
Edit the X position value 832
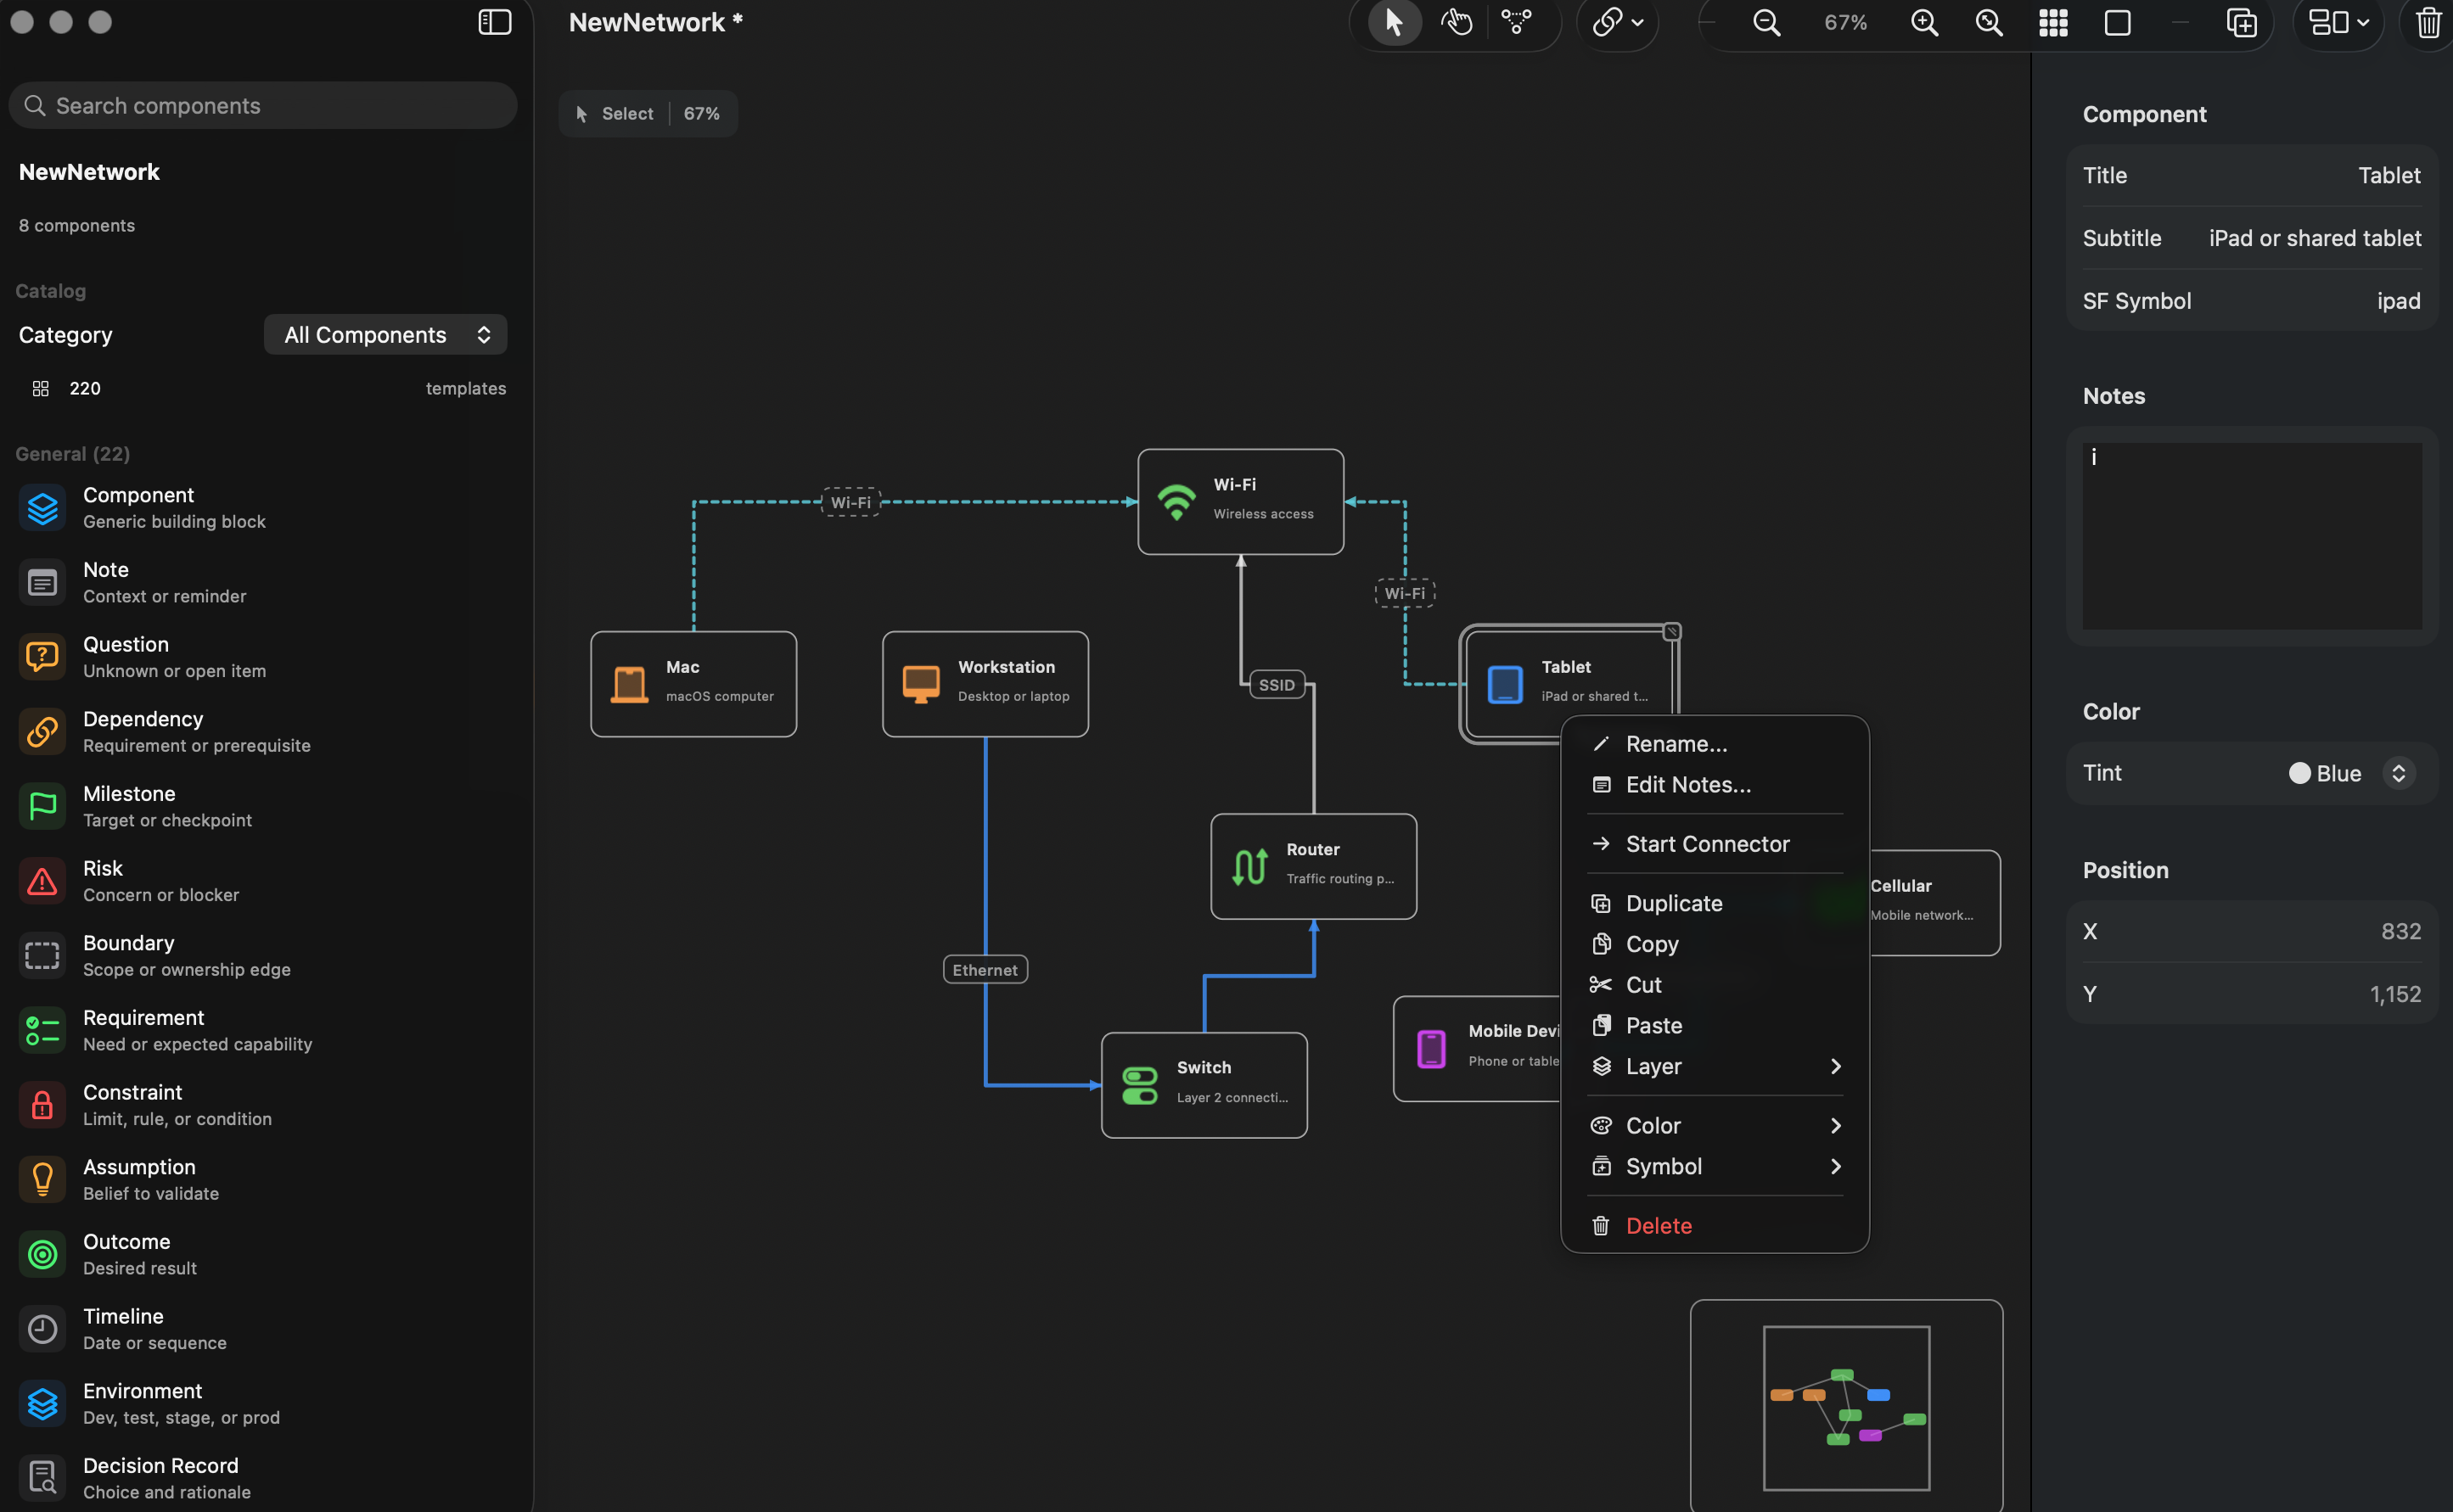click(2401, 931)
